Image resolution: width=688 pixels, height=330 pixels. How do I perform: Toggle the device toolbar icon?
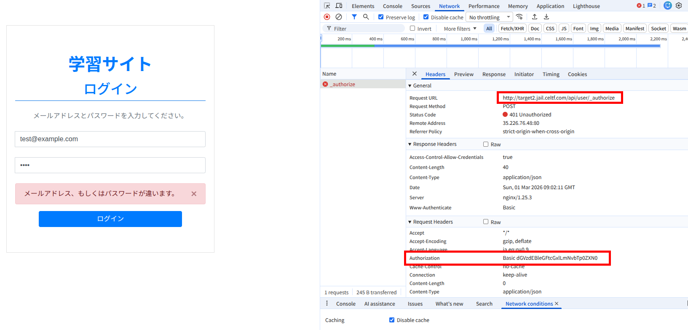point(339,6)
